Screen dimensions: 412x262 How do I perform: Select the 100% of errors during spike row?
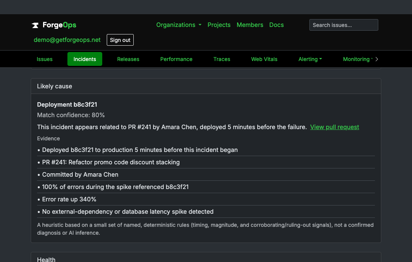tap(206, 187)
